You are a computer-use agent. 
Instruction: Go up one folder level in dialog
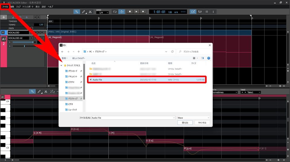point(79,52)
